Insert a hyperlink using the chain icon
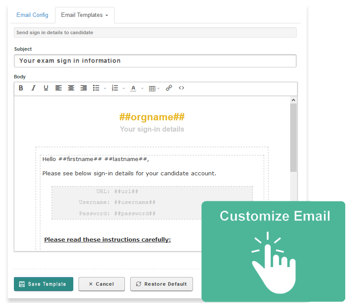The height and width of the screenshot is (303, 347). coord(169,88)
